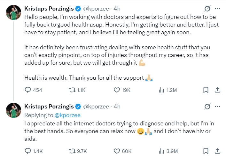Viewport: 226px width, 159px height.
Task: Click the 4h timestamp of the reply tweet
Action: click(x=117, y=107)
